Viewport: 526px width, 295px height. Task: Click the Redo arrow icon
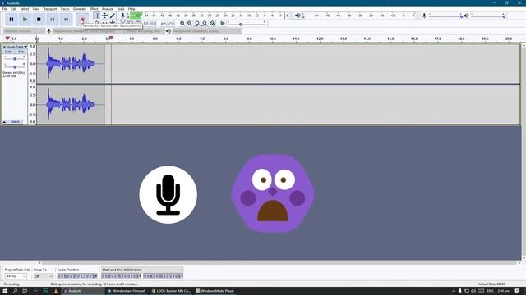click(x=171, y=24)
